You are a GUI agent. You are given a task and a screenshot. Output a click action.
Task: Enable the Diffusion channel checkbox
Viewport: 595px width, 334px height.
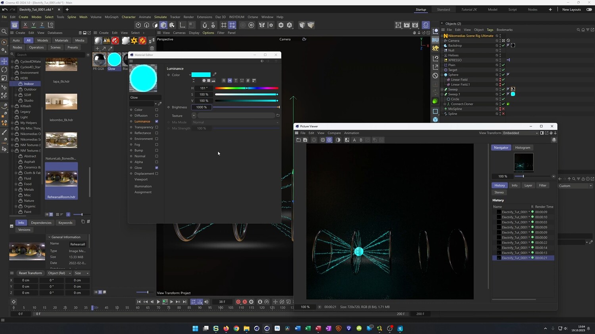click(x=157, y=116)
